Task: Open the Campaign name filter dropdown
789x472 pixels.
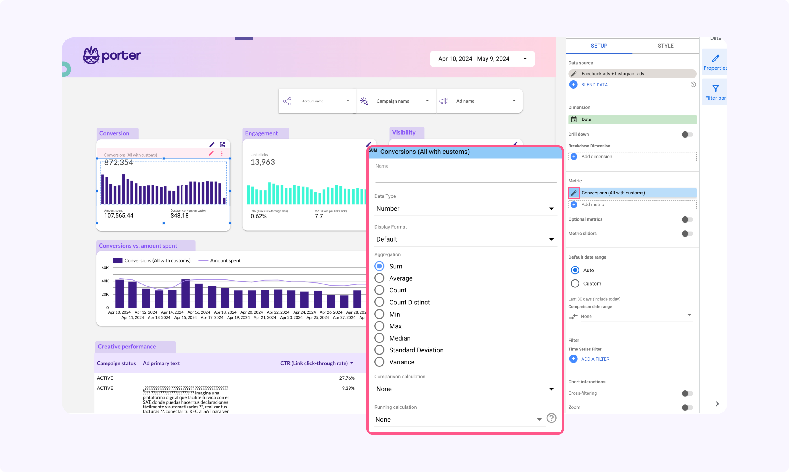Action: point(396,101)
